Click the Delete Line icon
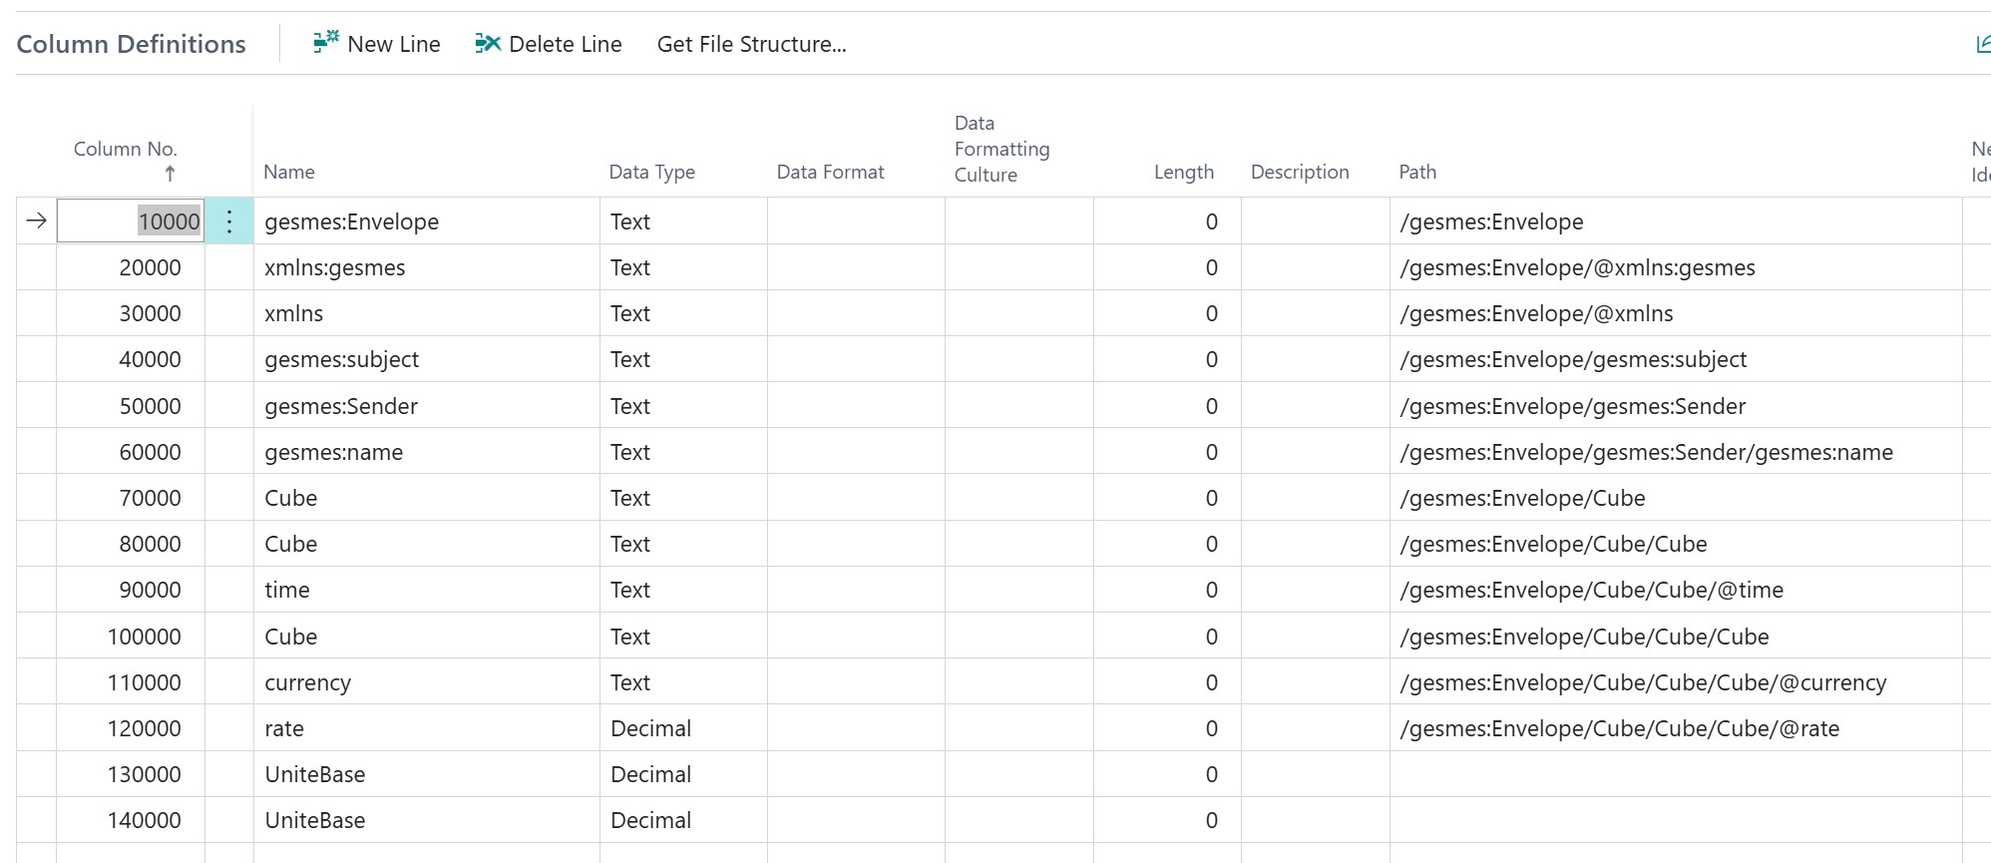Screen dimensions: 1991x863 [487, 43]
